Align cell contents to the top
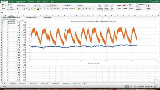 (44, 5)
